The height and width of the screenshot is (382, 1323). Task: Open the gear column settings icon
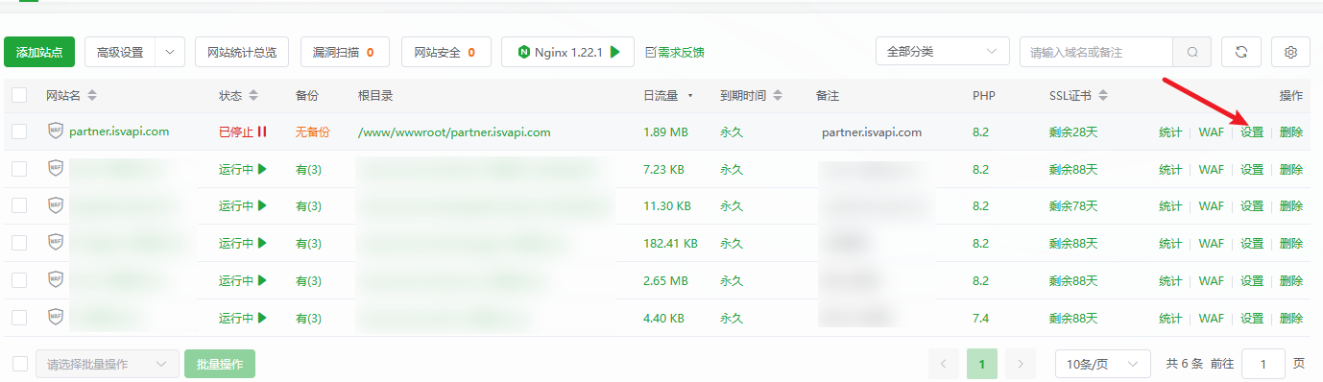[x=1290, y=52]
